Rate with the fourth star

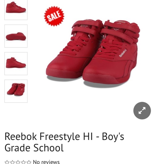click(x=23, y=162)
